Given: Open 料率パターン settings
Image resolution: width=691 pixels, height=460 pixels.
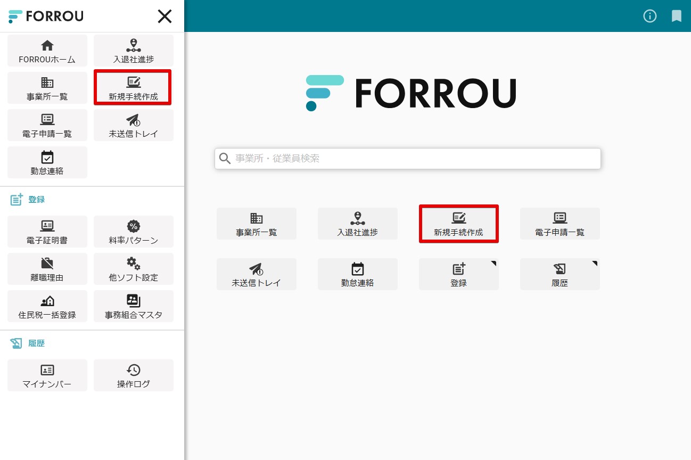Looking at the screenshot, I should click(x=134, y=232).
